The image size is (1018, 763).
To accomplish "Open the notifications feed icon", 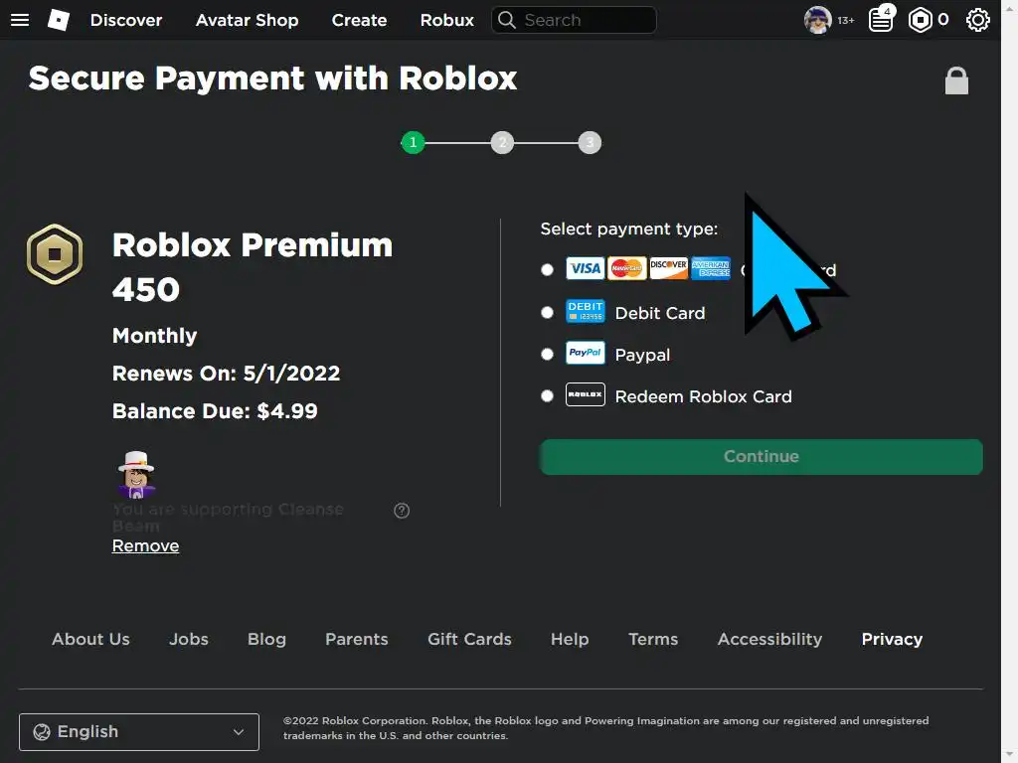I will 881,20.
